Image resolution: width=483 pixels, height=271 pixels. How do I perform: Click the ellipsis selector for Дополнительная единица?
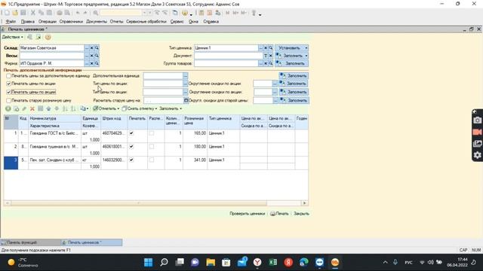pyautogui.click(x=185, y=75)
